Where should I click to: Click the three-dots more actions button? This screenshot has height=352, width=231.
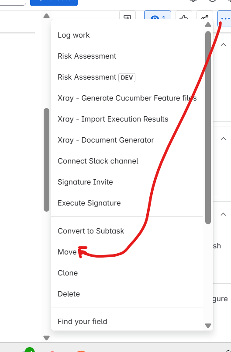click(x=224, y=19)
